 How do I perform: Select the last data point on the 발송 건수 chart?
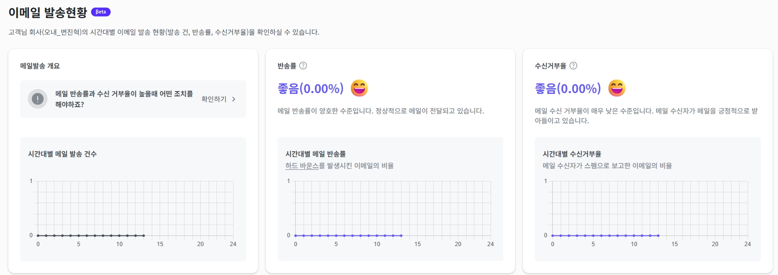143,236
